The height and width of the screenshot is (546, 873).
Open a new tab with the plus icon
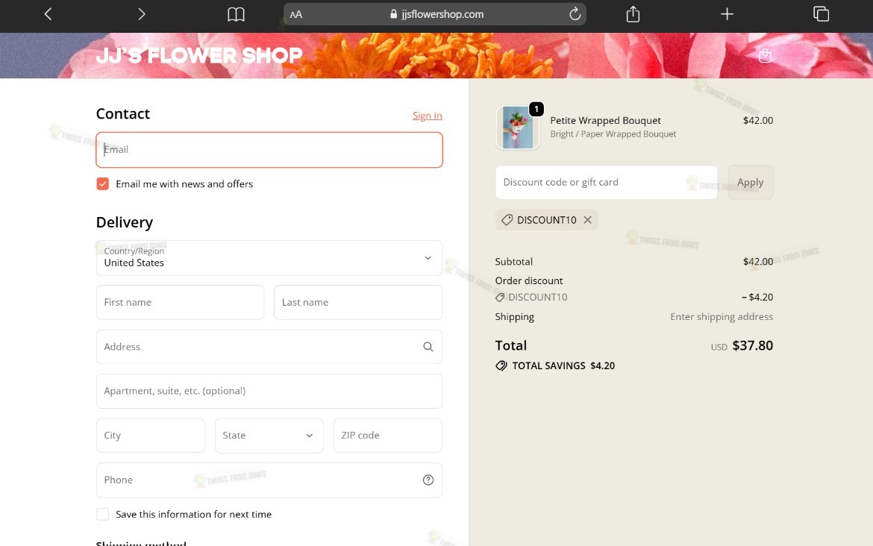tap(727, 14)
